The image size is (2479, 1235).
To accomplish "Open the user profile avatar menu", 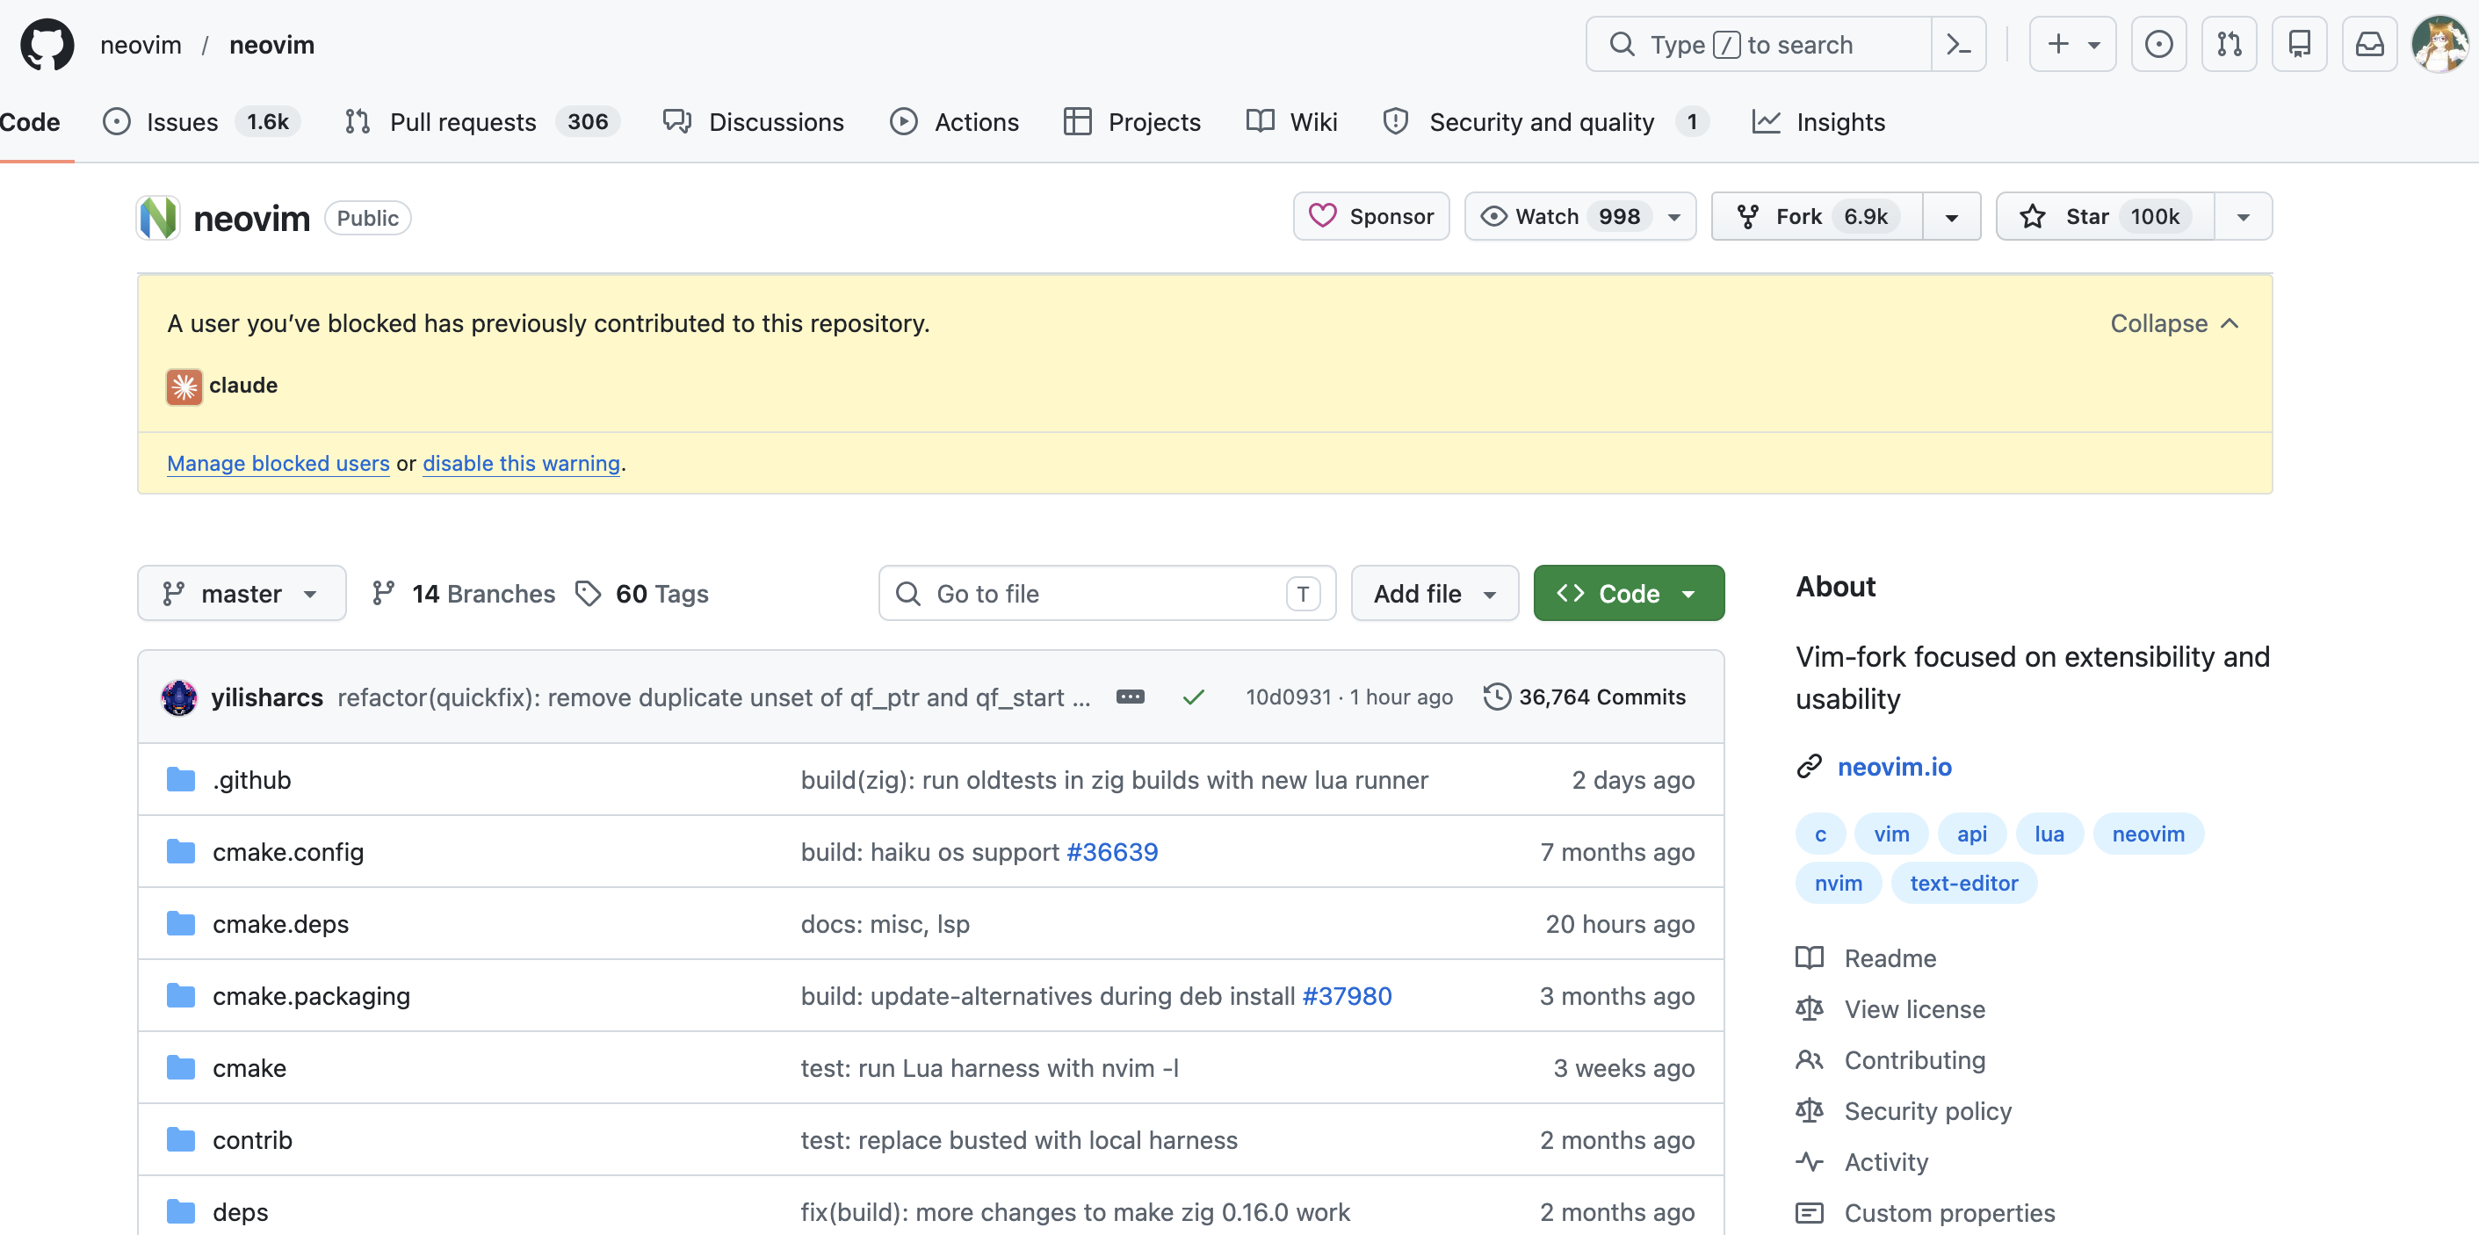I will pos(2439,44).
